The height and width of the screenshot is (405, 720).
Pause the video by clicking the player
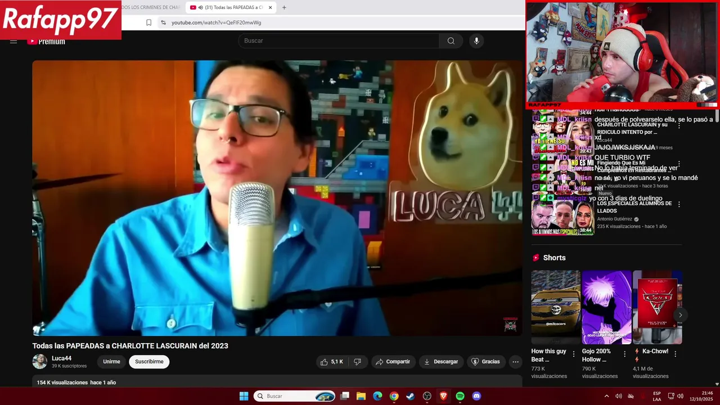click(277, 198)
